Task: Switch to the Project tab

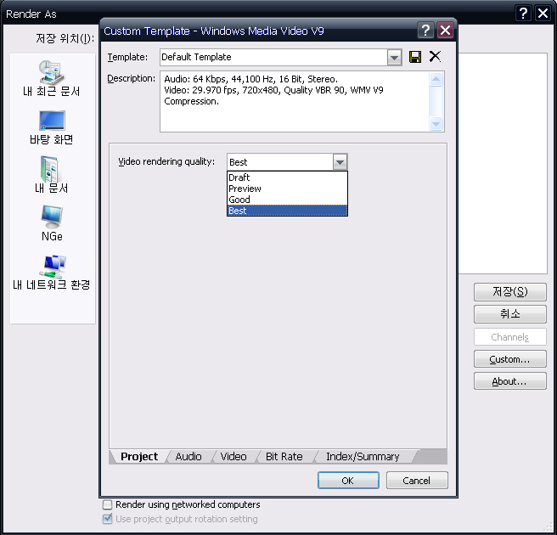Action: tap(139, 457)
